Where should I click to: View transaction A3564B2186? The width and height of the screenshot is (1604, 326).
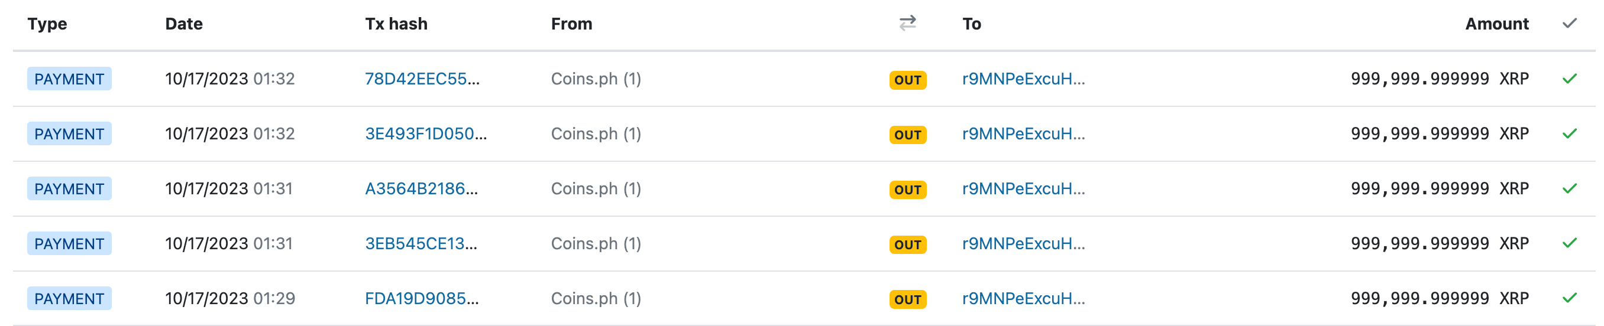(x=421, y=188)
